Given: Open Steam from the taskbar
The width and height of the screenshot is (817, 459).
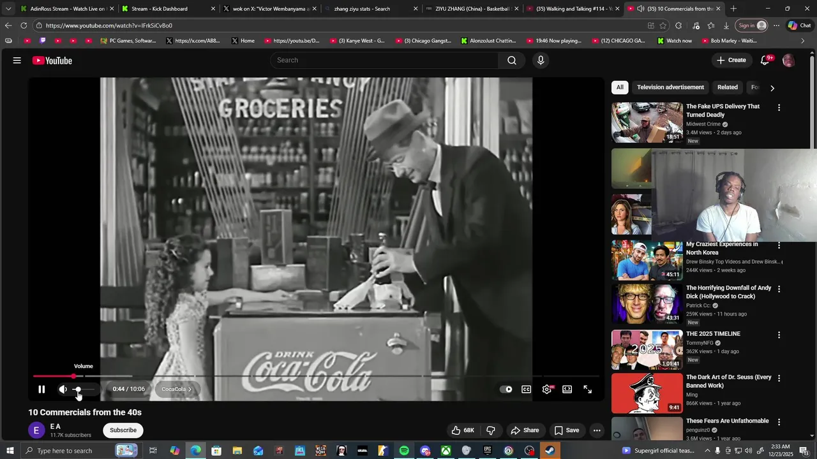Looking at the screenshot, I should [x=550, y=451].
